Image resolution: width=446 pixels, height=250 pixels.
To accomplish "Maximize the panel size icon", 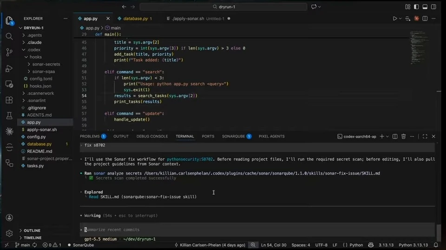I will click(x=425, y=137).
